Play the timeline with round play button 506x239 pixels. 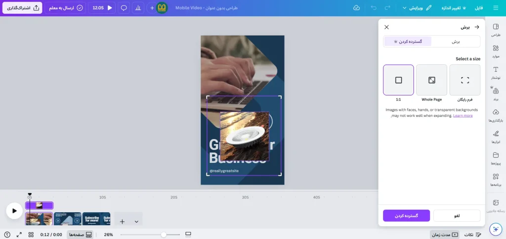pos(14,211)
